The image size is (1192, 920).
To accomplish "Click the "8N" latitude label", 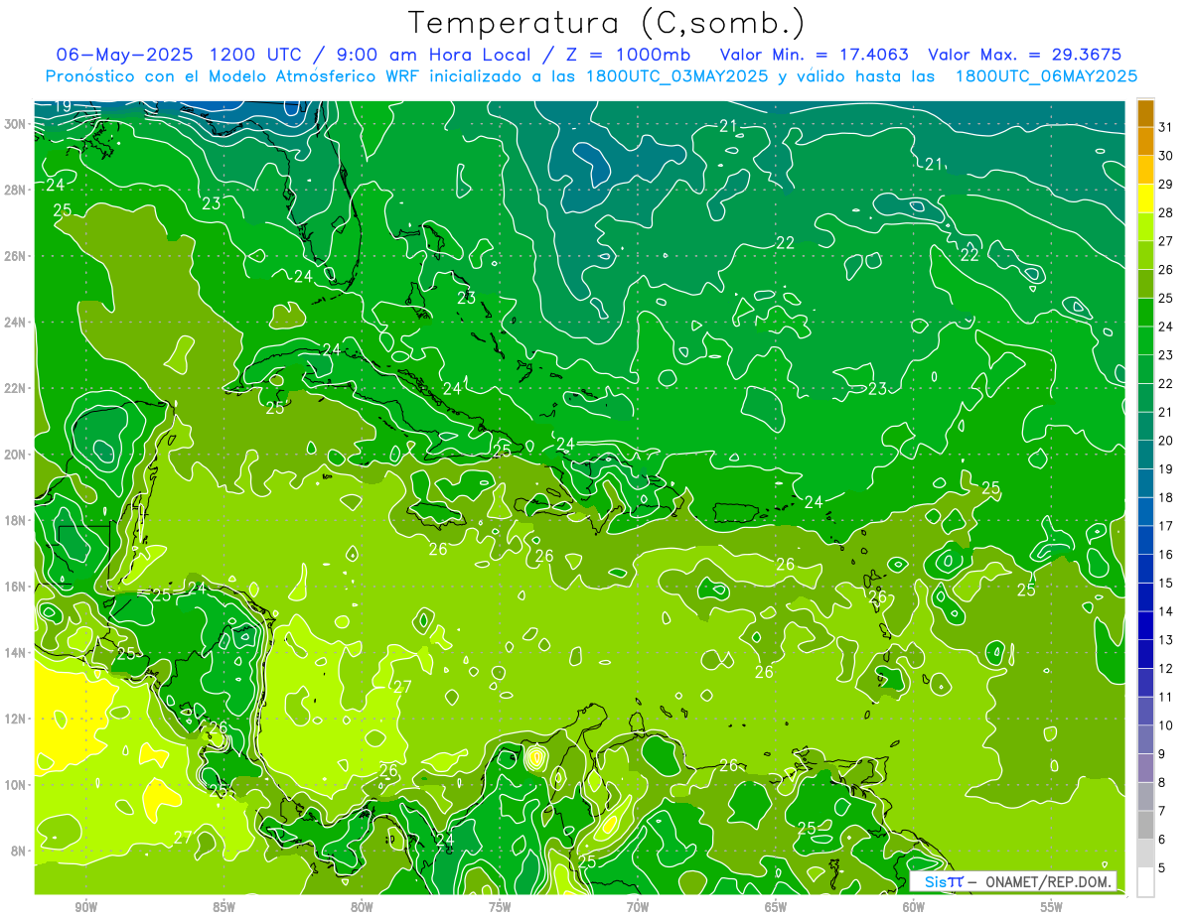I will 20,851.
